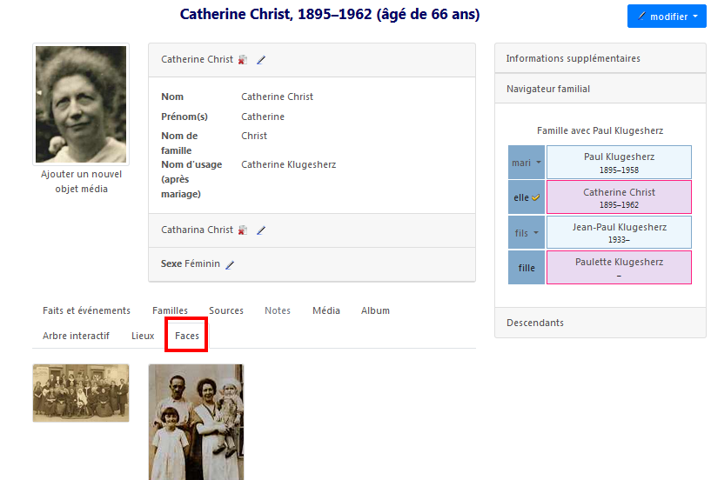Expand the mari dropdown in family navigator
711x480 pixels.
[x=527, y=163]
